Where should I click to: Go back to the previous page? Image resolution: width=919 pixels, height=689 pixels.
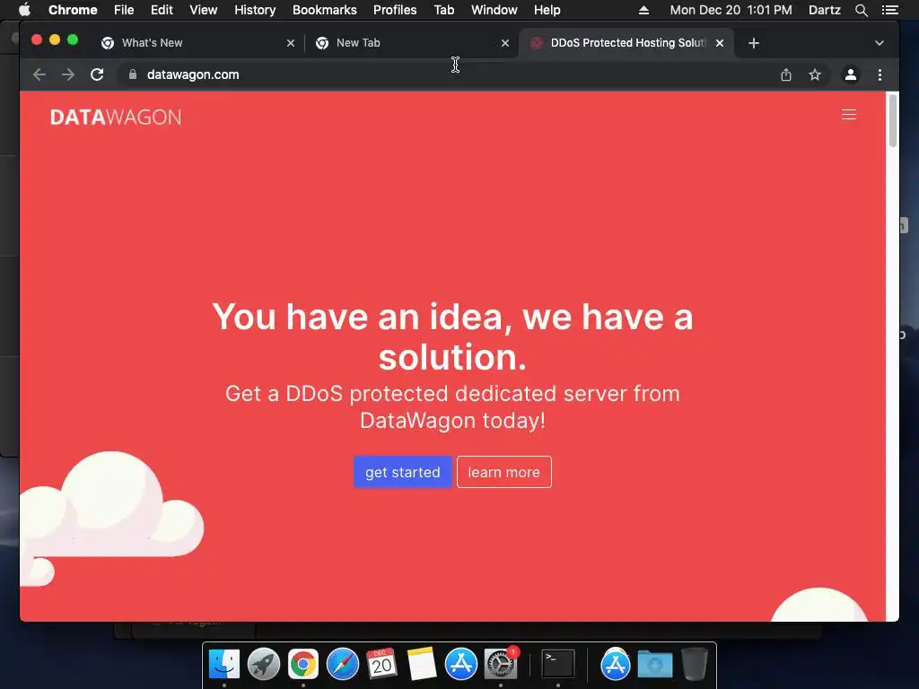tap(39, 74)
